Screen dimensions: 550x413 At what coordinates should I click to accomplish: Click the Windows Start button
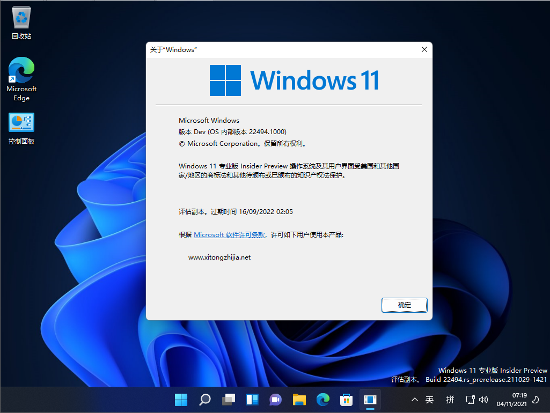click(181, 400)
